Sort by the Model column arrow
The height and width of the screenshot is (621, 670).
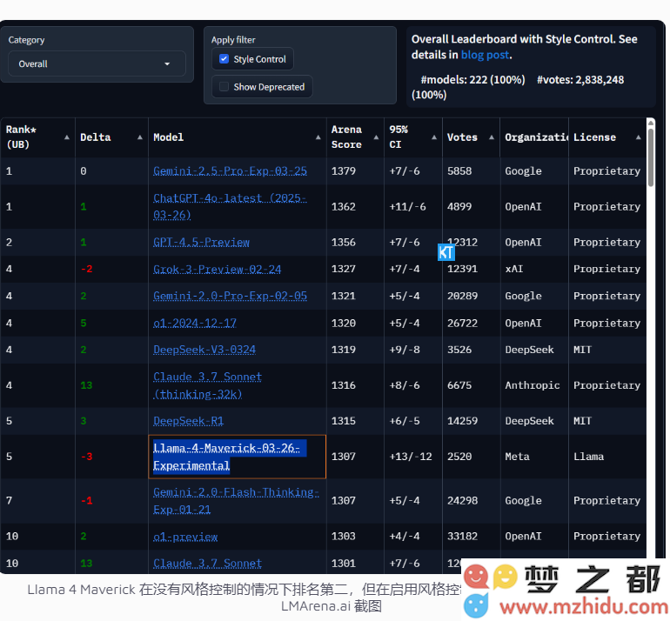coord(318,137)
